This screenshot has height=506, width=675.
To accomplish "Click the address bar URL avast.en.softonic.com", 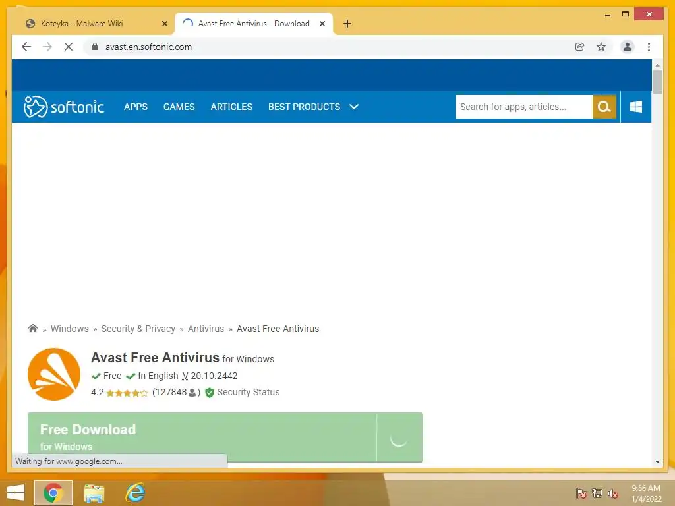I will click(148, 47).
